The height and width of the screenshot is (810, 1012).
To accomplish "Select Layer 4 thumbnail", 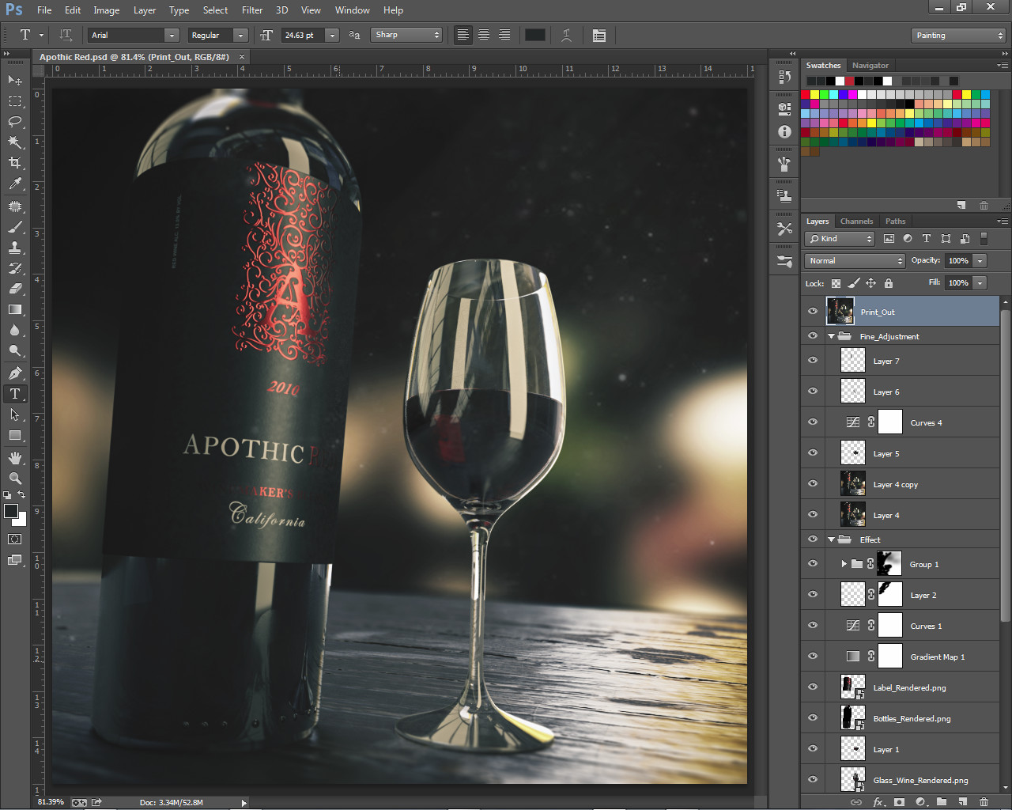I will pos(852,515).
